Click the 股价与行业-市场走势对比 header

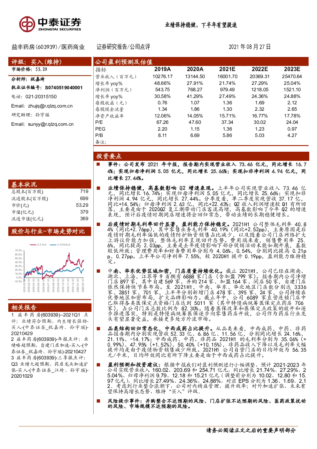(x=50, y=231)
